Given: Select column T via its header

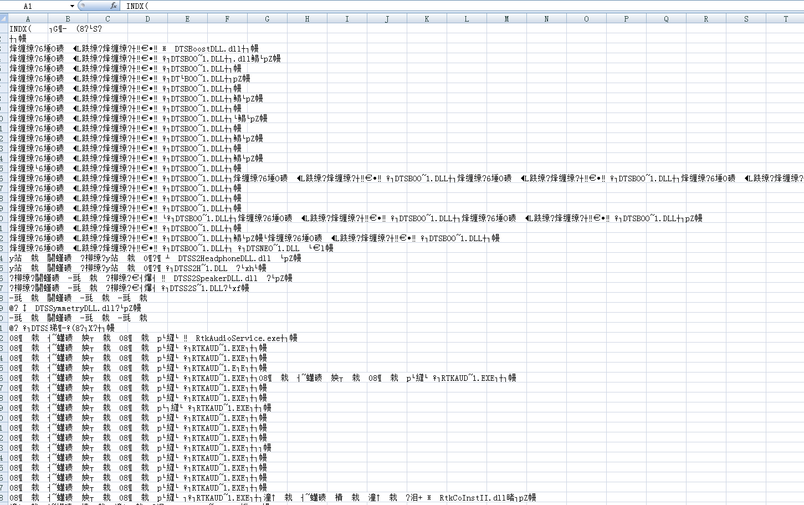Looking at the screenshot, I should (785, 19).
